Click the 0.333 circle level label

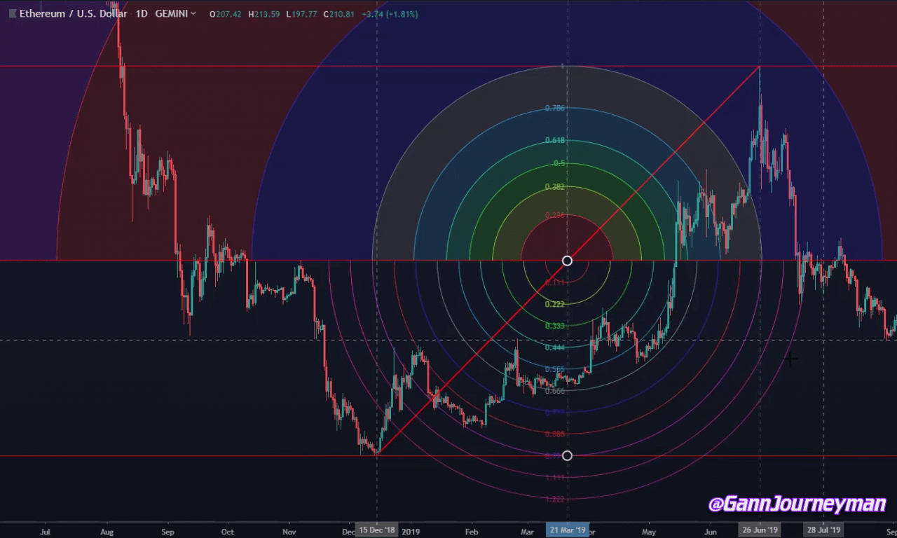click(x=555, y=326)
